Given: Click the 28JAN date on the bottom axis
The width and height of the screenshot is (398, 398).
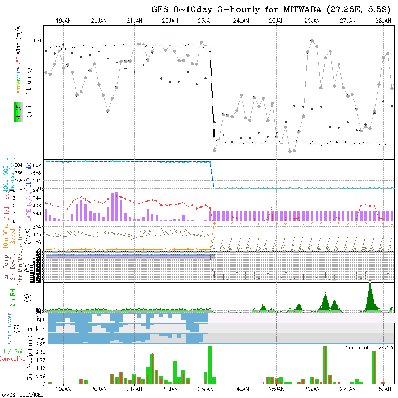Looking at the screenshot, I should (x=383, y=389).
